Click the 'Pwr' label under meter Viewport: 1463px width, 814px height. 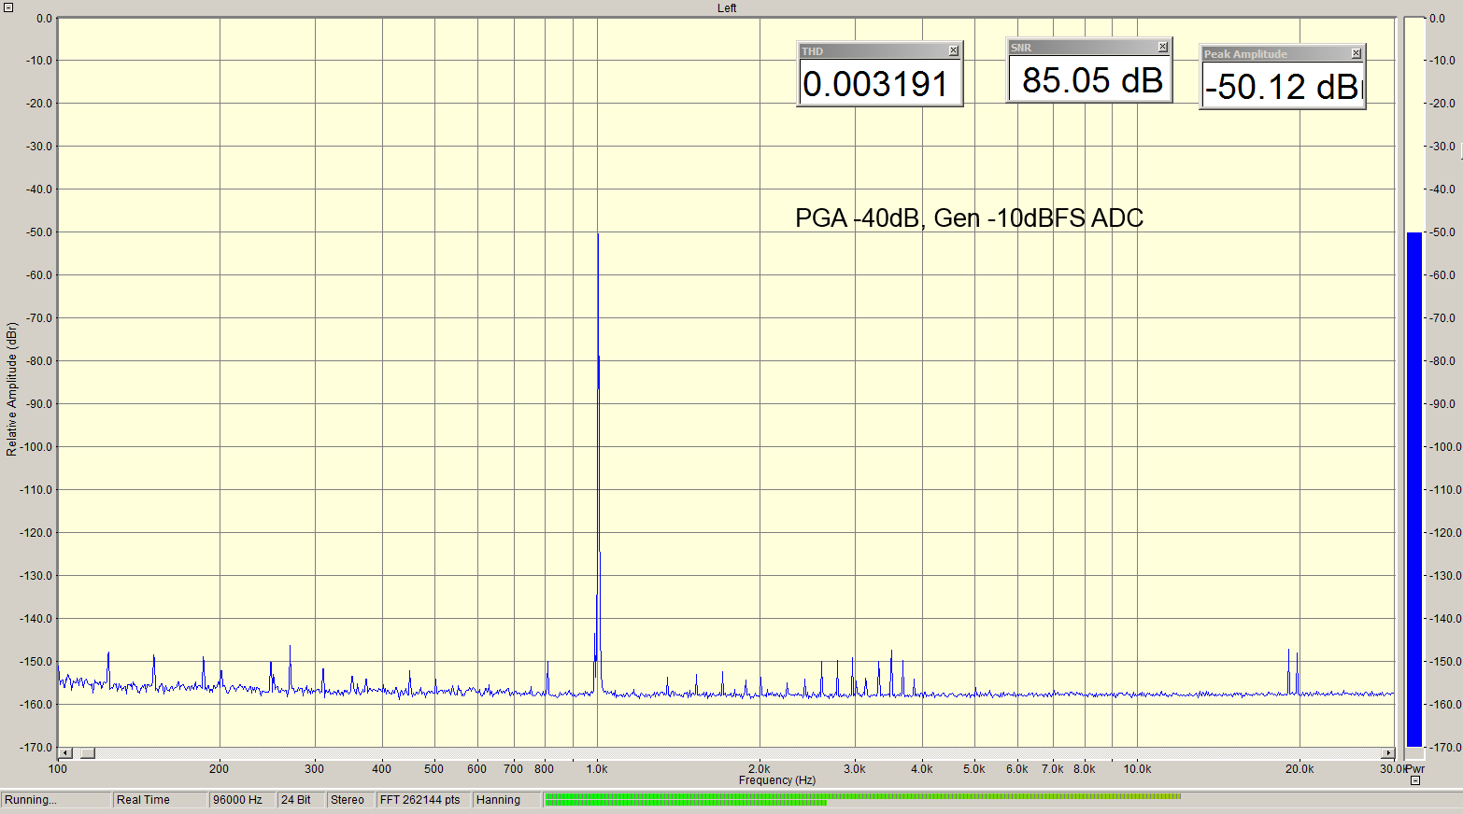pyautogui.click(x=1415, y=769)
